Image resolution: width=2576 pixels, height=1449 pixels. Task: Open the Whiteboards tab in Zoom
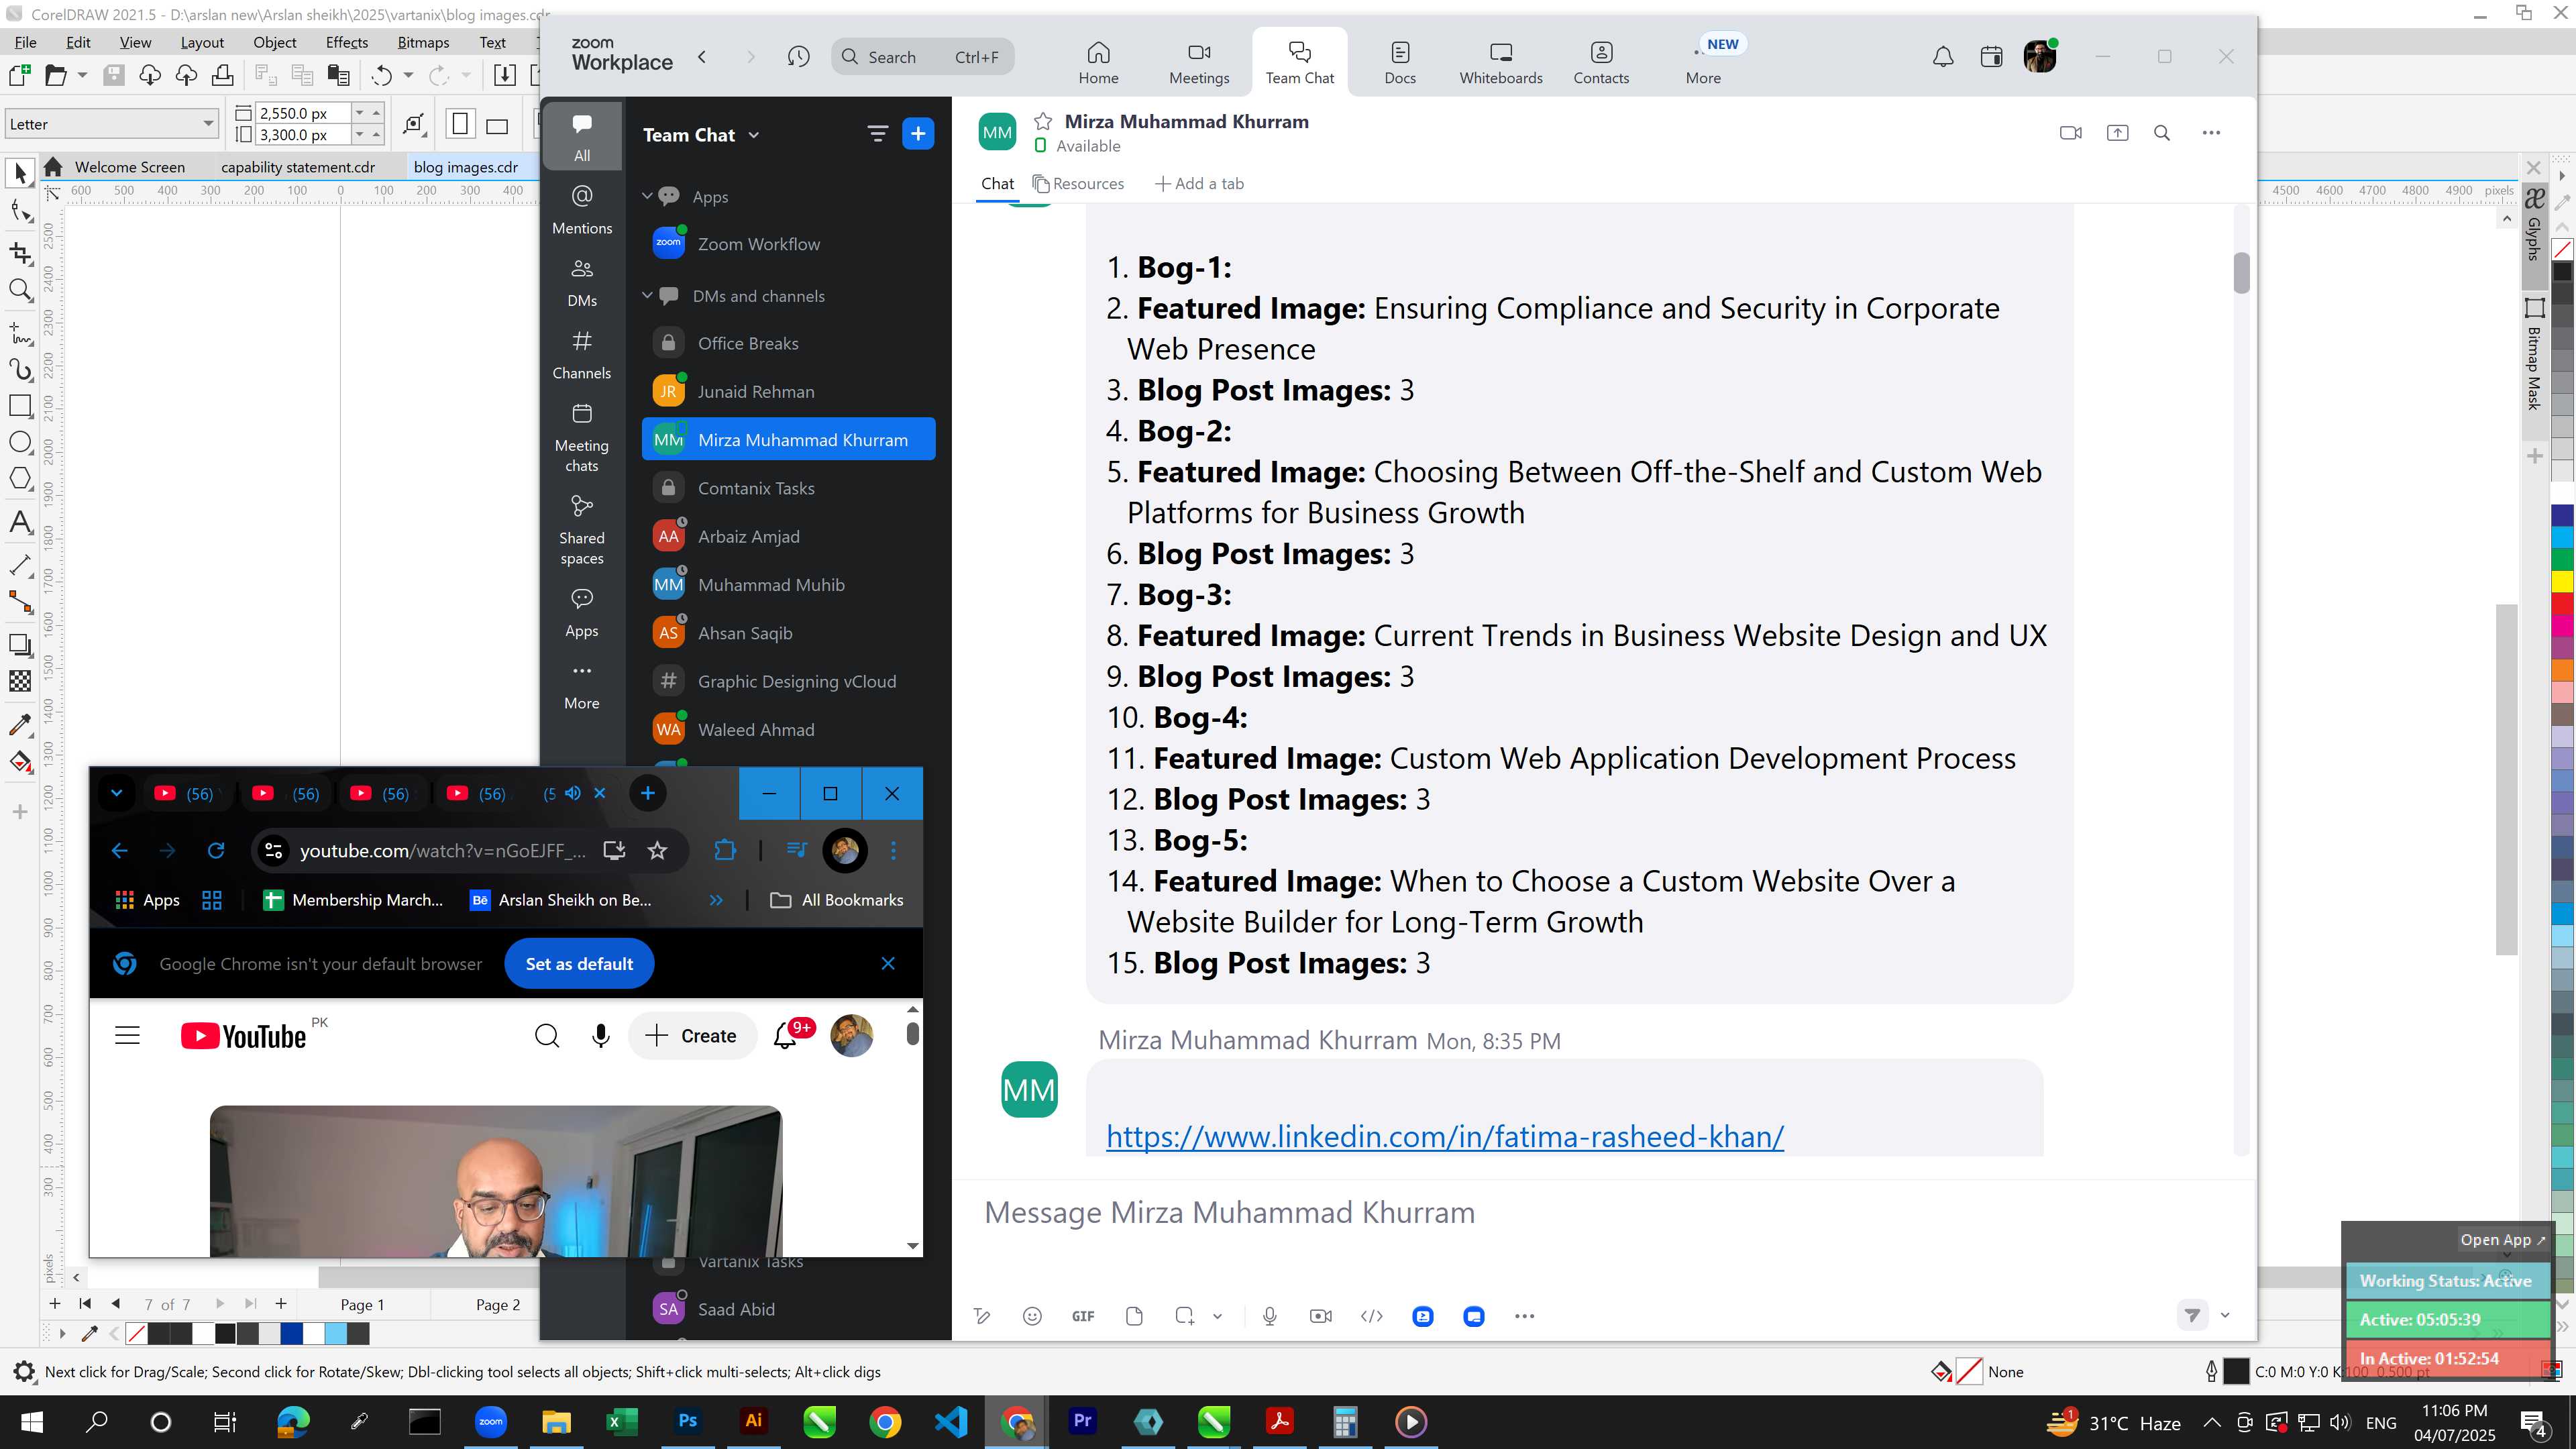pos(1501,63)
